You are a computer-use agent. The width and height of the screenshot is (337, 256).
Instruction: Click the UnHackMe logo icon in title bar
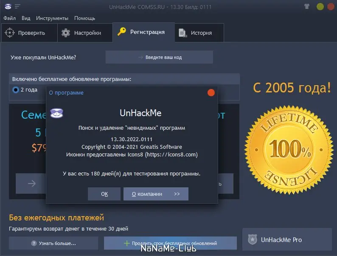click(8, 6)
